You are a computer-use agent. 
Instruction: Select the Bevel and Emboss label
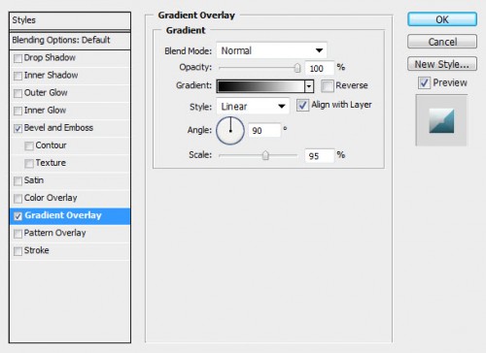point(58,128)
